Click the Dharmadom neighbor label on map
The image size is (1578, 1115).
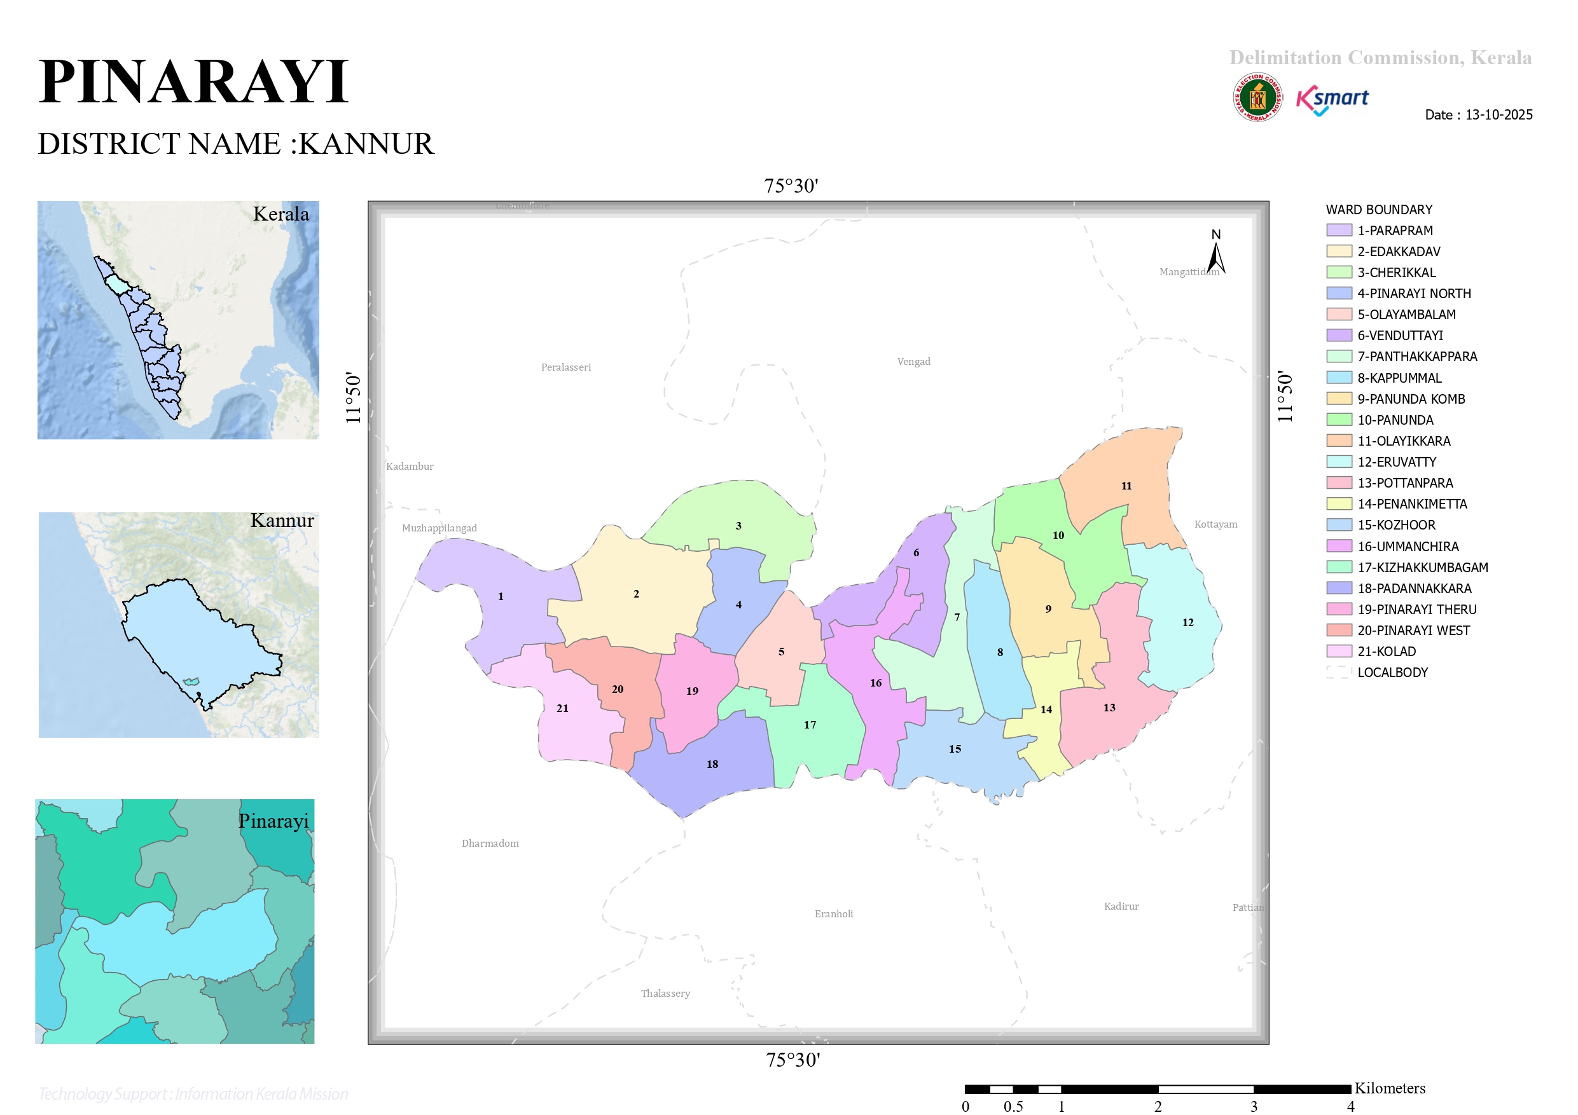490,843
